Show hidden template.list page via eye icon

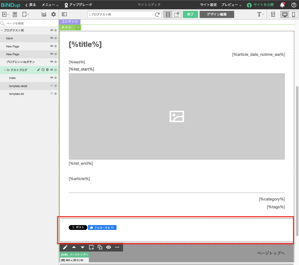(x=52, y=93)
